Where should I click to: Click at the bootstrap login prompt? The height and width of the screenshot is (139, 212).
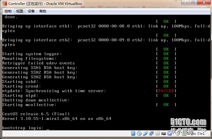pyautogui.click(x=26, y=128)
